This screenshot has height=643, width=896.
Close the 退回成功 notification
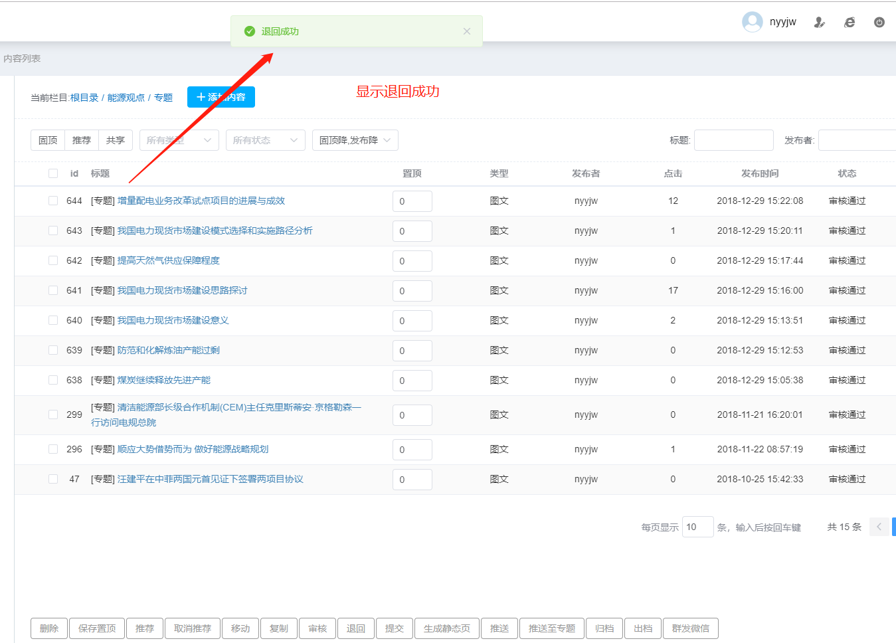click(467, 31)
